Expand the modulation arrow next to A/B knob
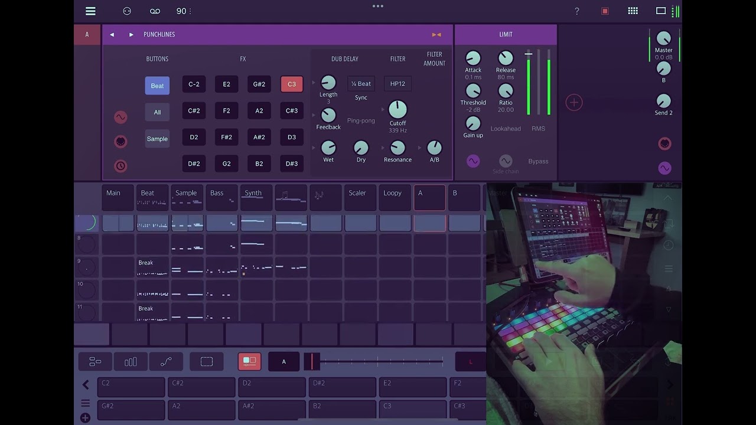 pyautogui.click(x=420, y=148)
